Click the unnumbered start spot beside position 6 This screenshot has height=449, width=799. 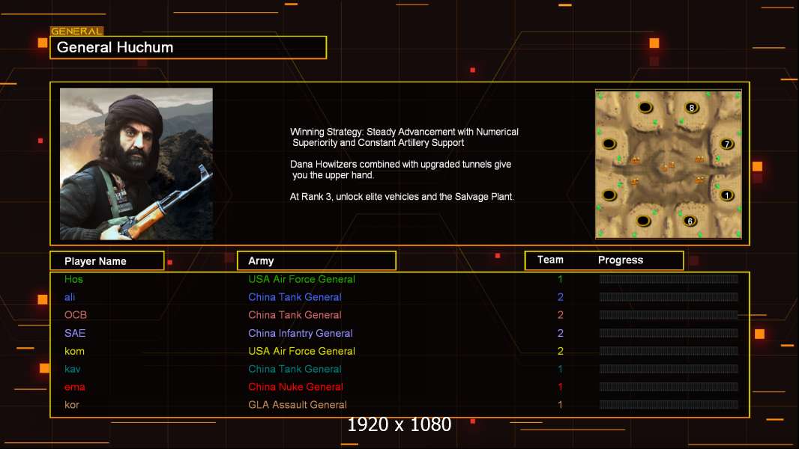(643, 221)
